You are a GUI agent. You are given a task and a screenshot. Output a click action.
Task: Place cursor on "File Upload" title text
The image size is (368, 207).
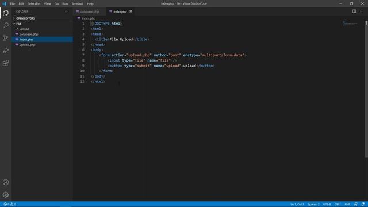click(x=121, y=39)
